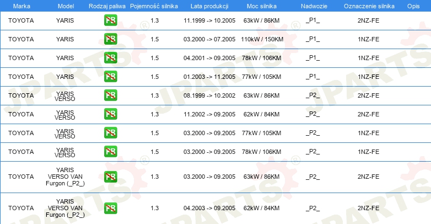The image size is (431, 224).
Task: Click body code _P2_ in the 11.2002 row
Action: (x=313, y=114)
